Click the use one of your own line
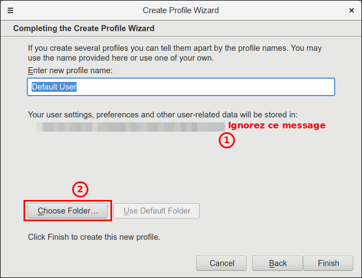Image resolution: width=362 pixels, height=278 pixels. coord(120,58)
